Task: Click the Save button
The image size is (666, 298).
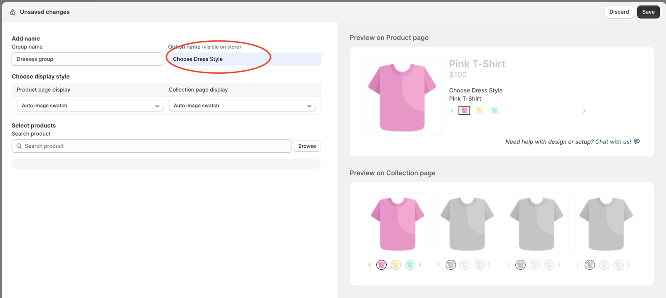Action: [648, 12]
